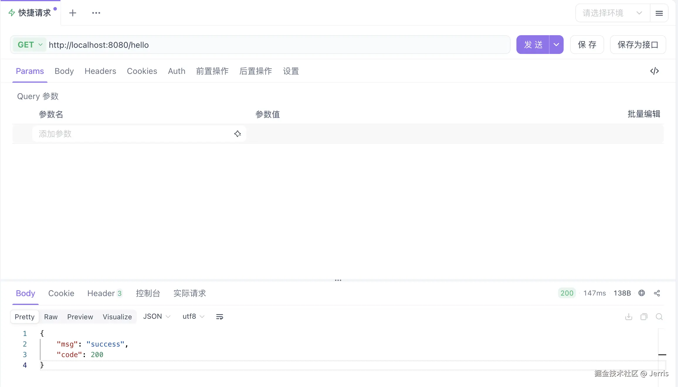
Task: Open the tab overflow menu with three dots
Action: tap(96, 13)
